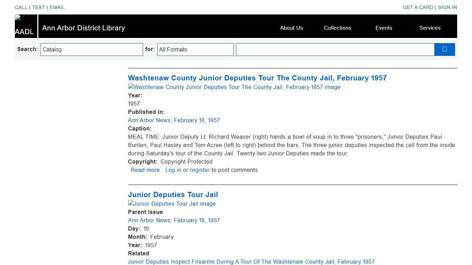Open the Washtenaw County Junior Deputies image thumbnail
This screenshot has width=472, height=265.
234,87
